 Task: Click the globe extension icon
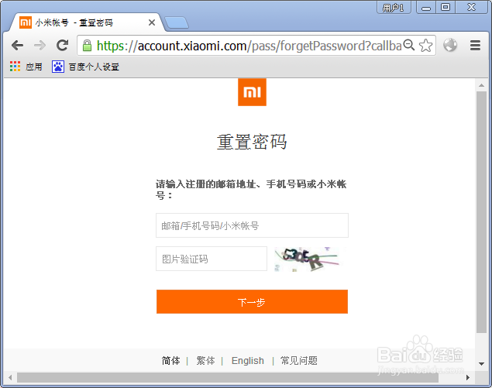tap(450, 45)
